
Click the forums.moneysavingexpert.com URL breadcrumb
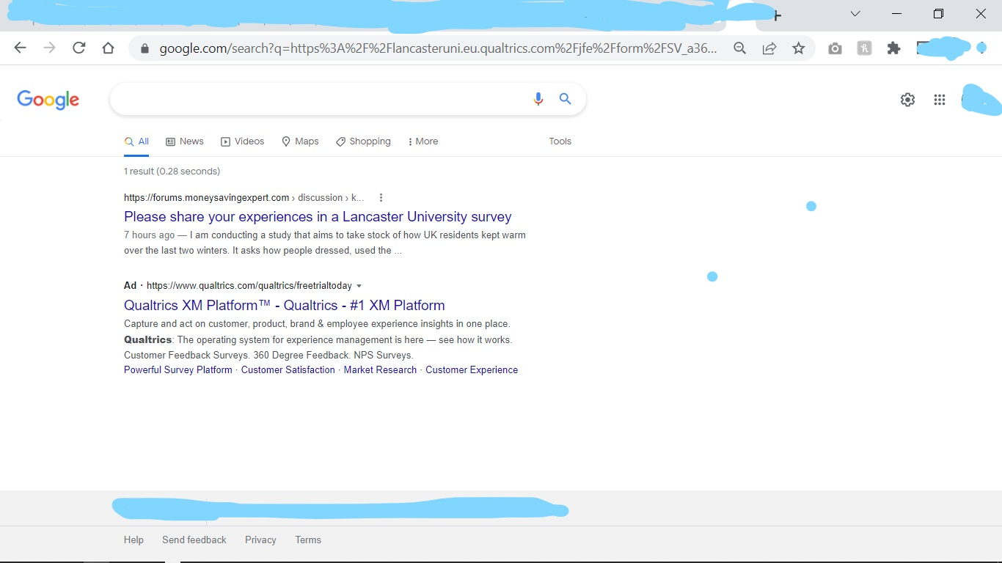click(244, 198)
